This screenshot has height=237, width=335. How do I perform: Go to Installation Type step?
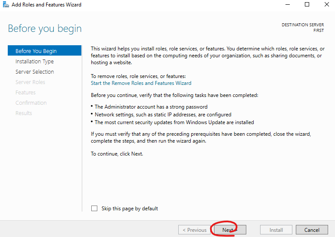pyautogui.click(x=34, y=61)
